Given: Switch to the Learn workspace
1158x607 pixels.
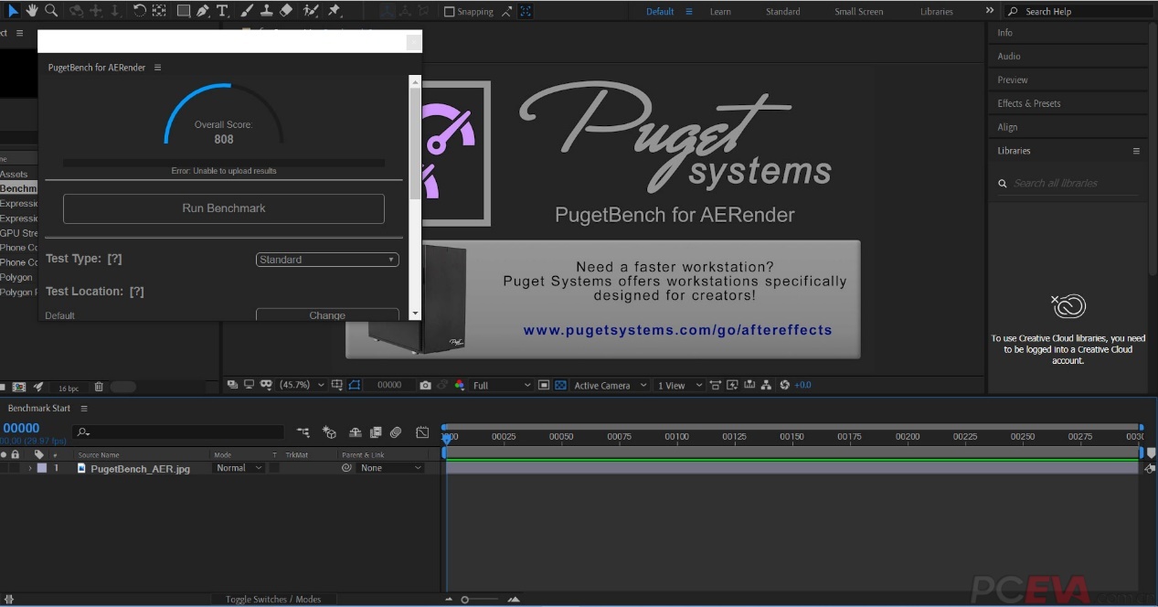Looking at the screenshot, I should (720, 12).
